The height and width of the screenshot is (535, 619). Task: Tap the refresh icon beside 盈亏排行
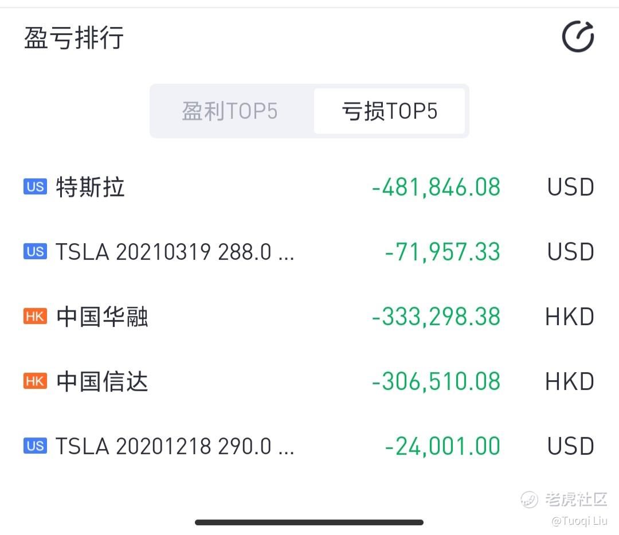click(578, 37)
